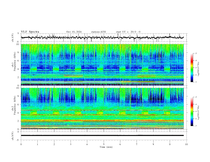This screenshot has height=162, width=210.
Task: Click the "-7" tick on ch.2 colorbar
Action: pos(196,126)
